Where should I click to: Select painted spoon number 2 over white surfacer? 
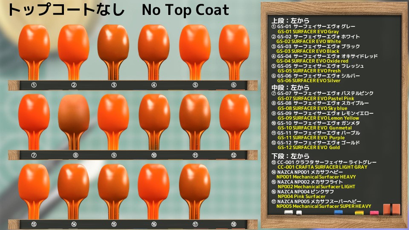click(74, 52)
